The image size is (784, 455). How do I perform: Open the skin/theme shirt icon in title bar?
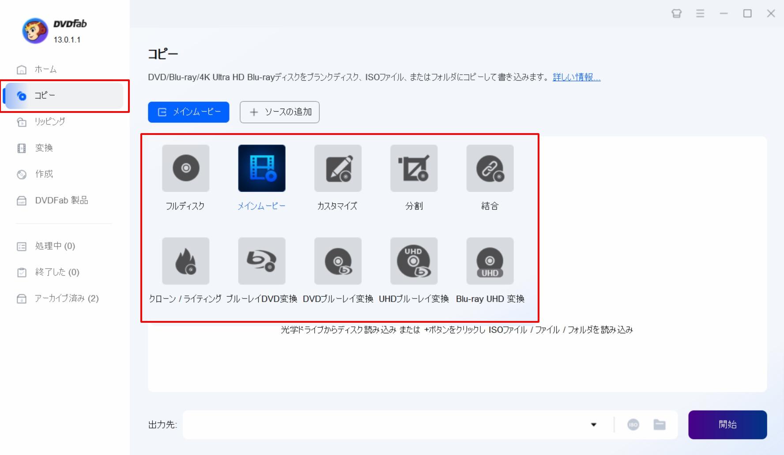(x=676, y=13)
